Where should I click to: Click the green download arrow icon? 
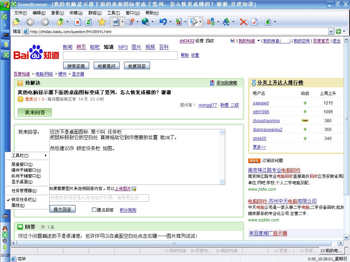coord(268,22)
